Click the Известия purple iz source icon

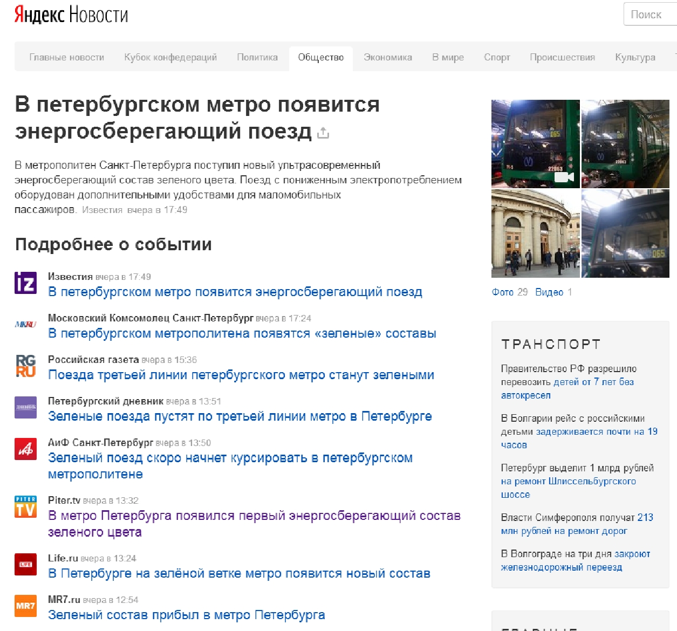click(x=25, y=283)
